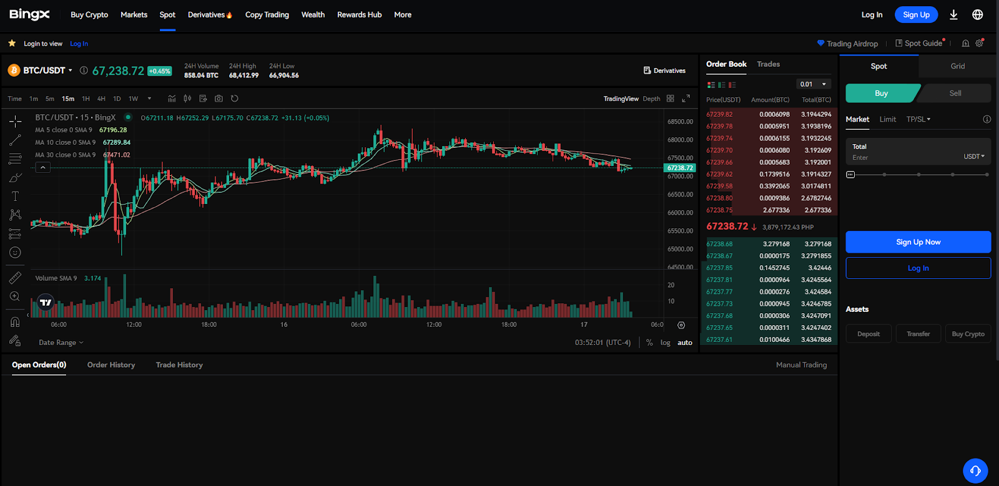Open the prediction and measurement tools

[15, 234]
